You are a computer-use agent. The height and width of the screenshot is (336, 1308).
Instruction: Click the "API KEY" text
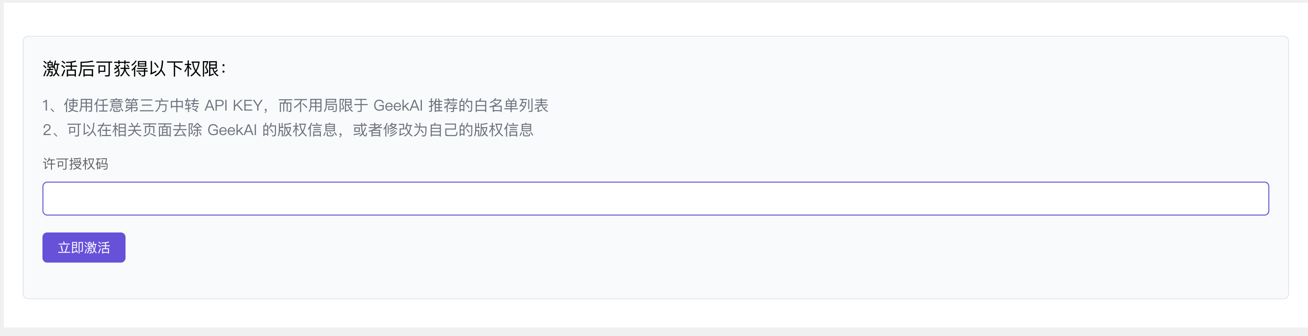click(x=233, y=105)
